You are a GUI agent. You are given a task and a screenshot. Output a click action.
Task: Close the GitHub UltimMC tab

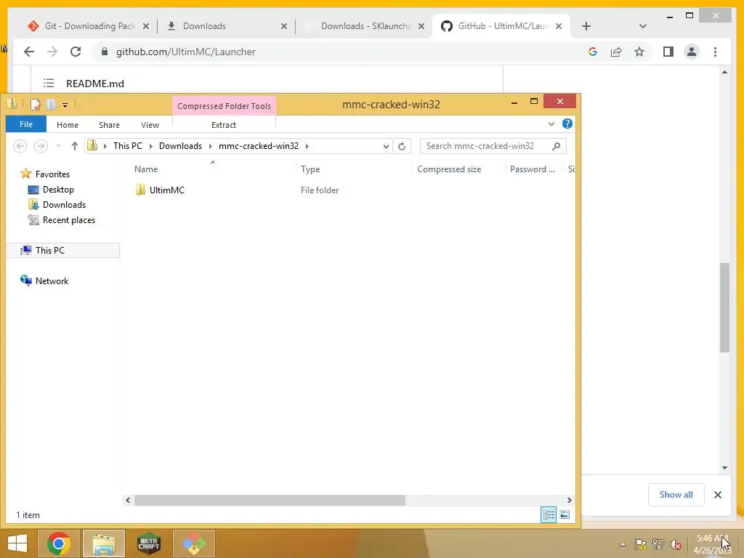[559, 26]
